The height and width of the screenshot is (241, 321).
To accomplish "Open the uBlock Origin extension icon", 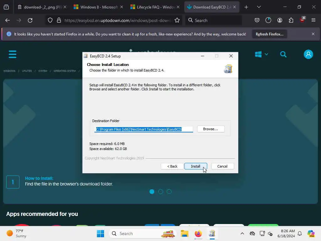I will [303, 20].
